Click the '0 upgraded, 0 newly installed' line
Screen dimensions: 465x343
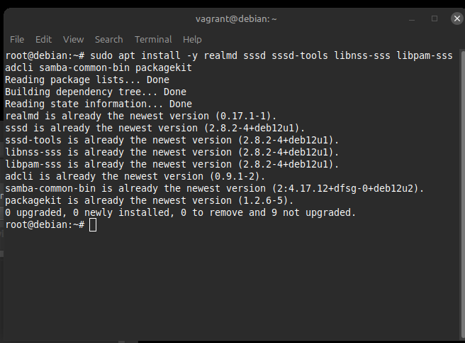tap(180, 212)
